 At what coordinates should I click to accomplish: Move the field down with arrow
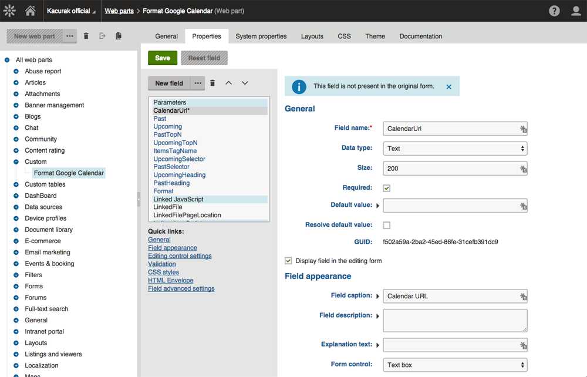point(245,83)
